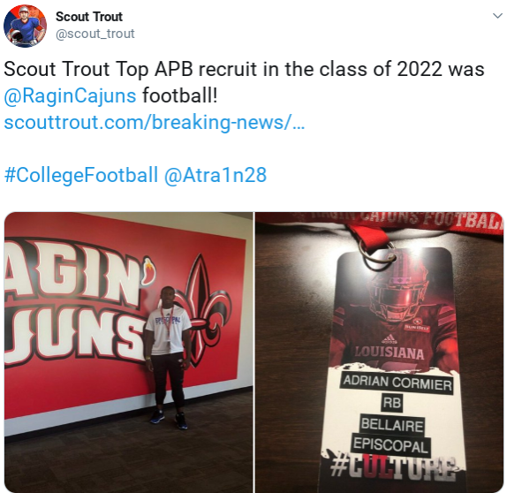
Task: Open the Scout Trout profile avatar
Action: [25, 26]
